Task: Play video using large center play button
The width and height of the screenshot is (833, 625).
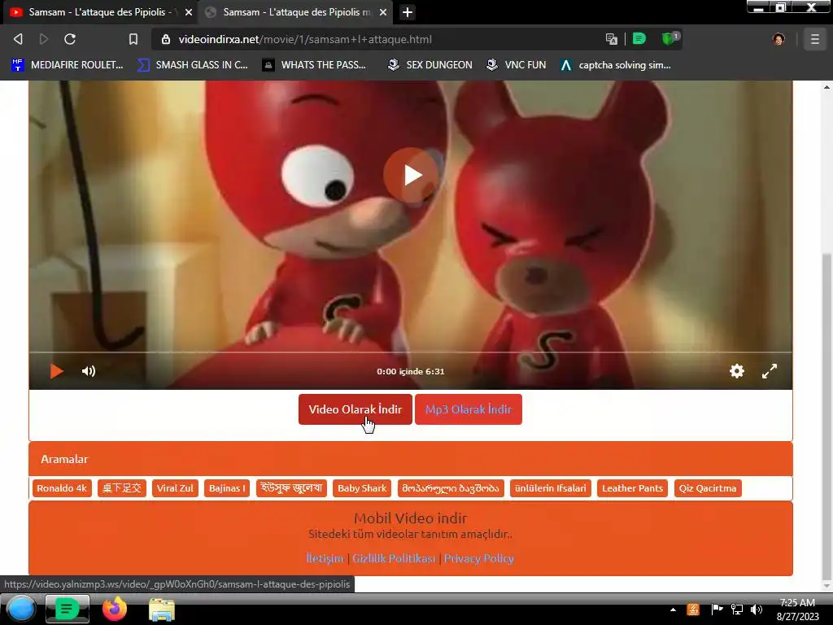Action: (x=411, y=175)
